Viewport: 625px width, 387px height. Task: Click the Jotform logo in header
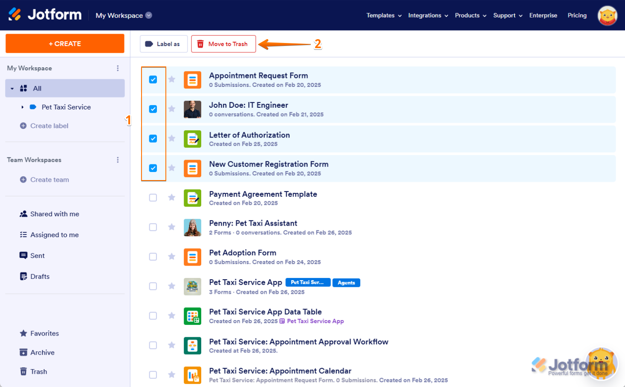point(45,15)
